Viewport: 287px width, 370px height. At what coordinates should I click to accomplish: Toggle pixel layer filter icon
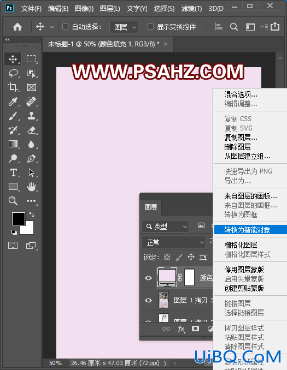coord(201,225)
